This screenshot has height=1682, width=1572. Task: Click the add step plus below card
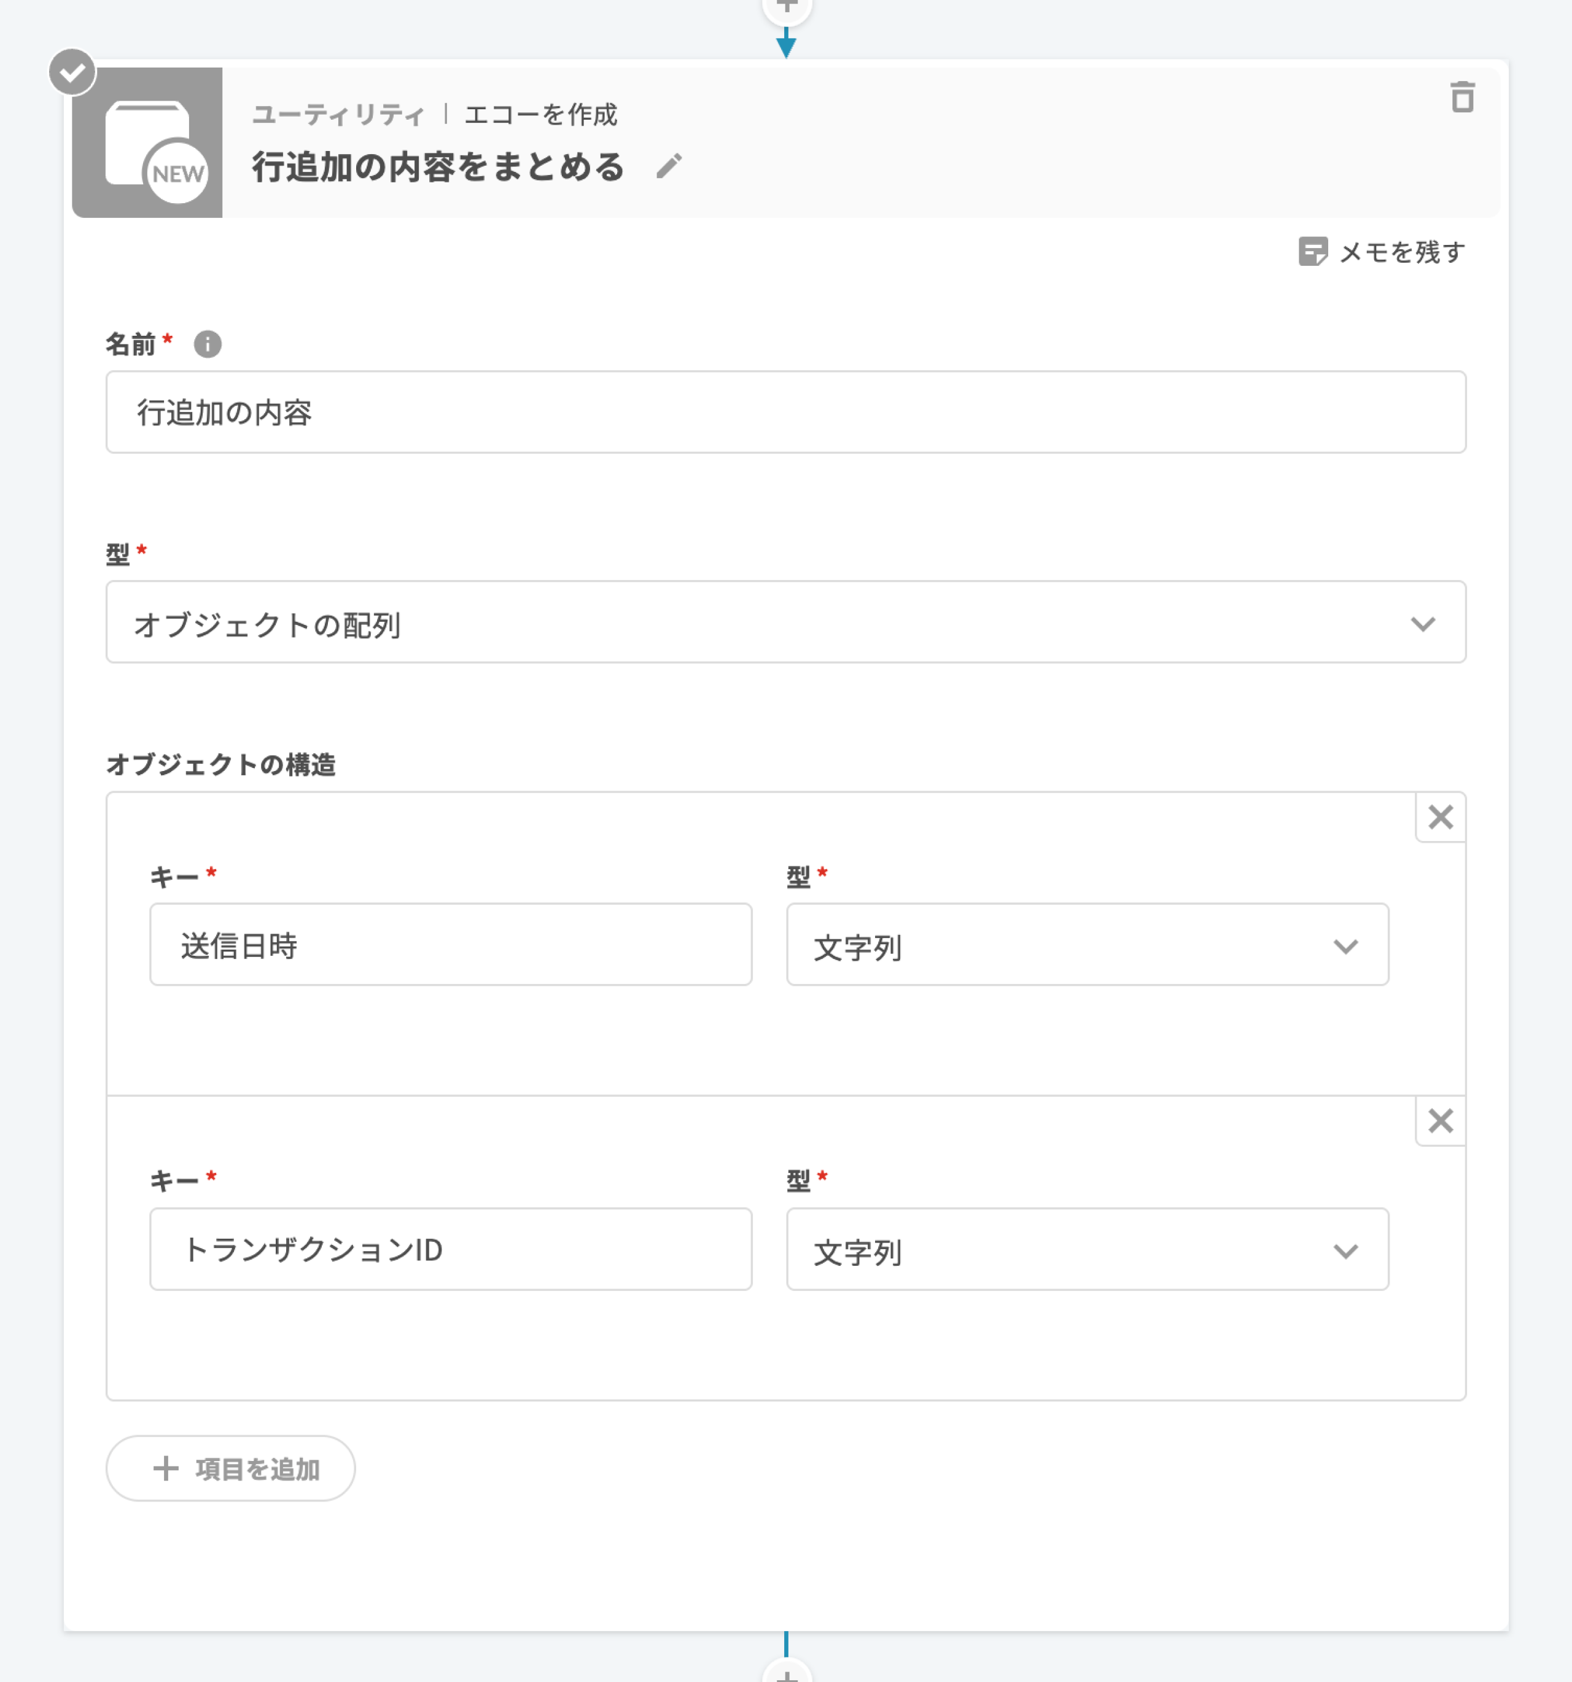[x=787, y=1673]
